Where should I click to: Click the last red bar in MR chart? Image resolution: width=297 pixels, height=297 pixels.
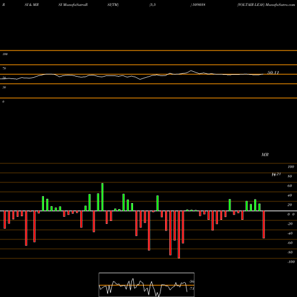(264, 225)
